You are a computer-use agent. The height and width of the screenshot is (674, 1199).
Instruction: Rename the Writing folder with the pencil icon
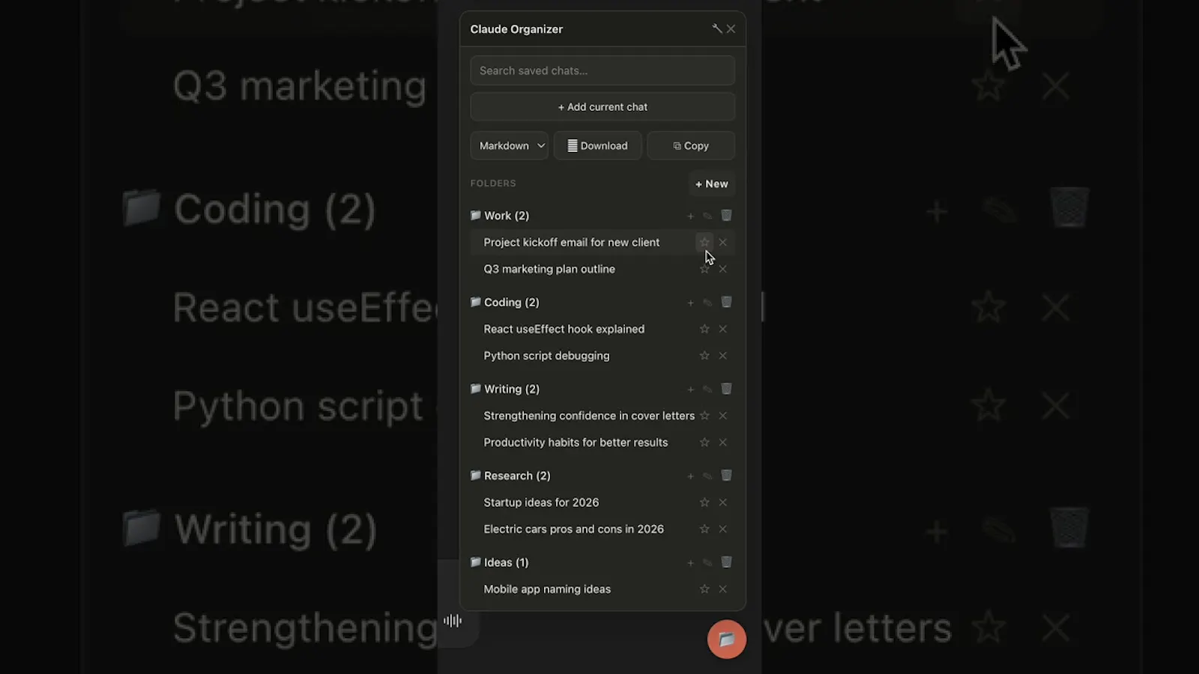(x=707, y=389)
